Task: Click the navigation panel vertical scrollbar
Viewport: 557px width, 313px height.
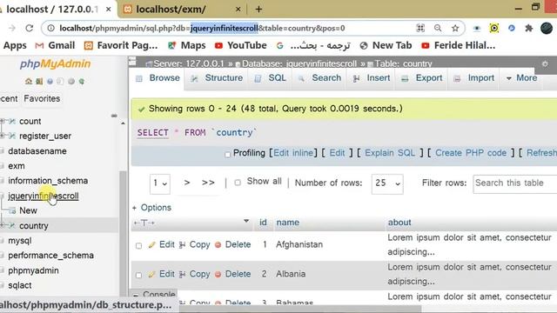Action: [123, 234]
